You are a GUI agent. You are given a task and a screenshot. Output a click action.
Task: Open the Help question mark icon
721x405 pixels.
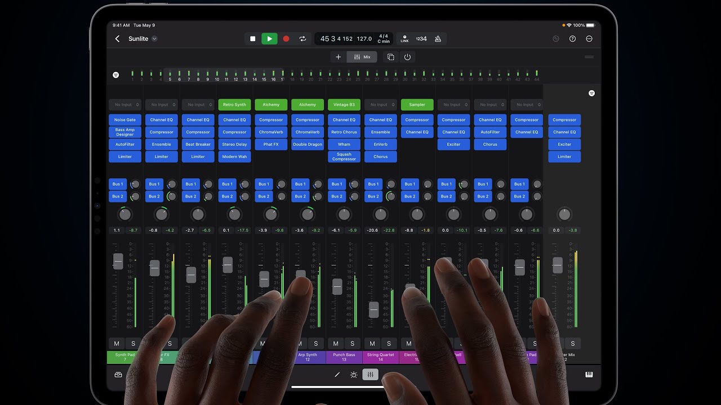[572, 39]
